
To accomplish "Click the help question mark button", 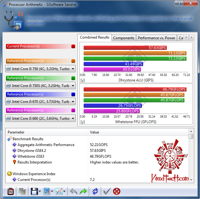I will tap(179, 3).
